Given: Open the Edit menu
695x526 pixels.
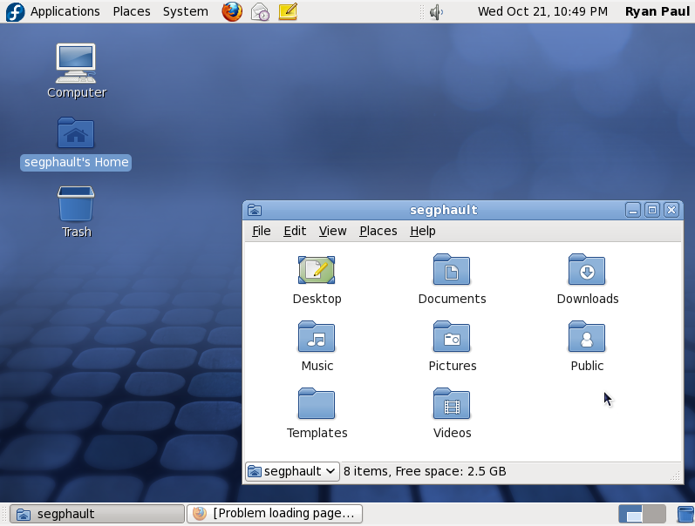Looking at the screenshot, I should (x=295, y=231).
